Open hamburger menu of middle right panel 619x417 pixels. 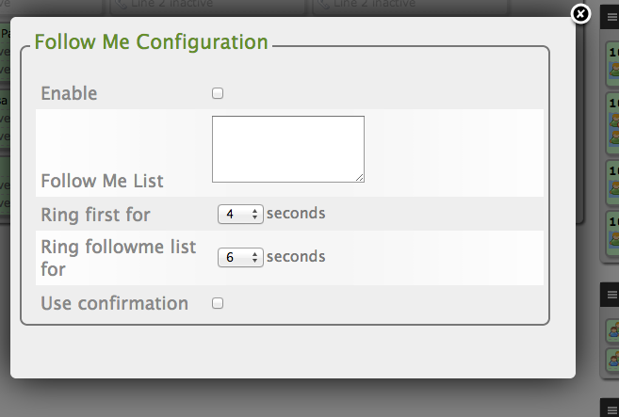point(612,295)
